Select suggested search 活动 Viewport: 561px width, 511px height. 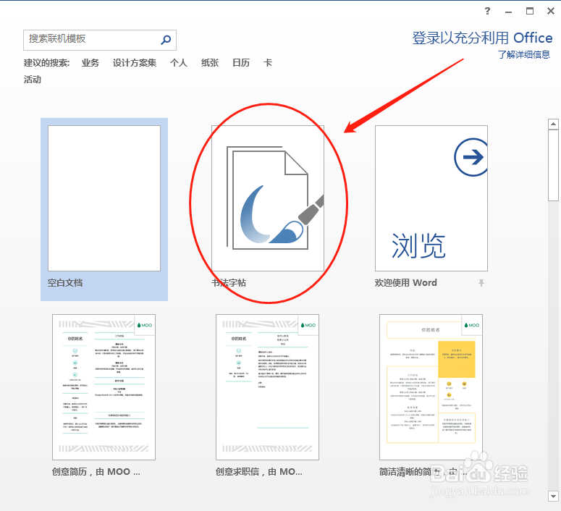[x=33, y=80]
